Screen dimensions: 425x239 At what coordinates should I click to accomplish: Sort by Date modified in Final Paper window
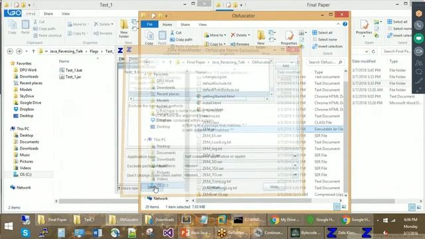(364, 61)
